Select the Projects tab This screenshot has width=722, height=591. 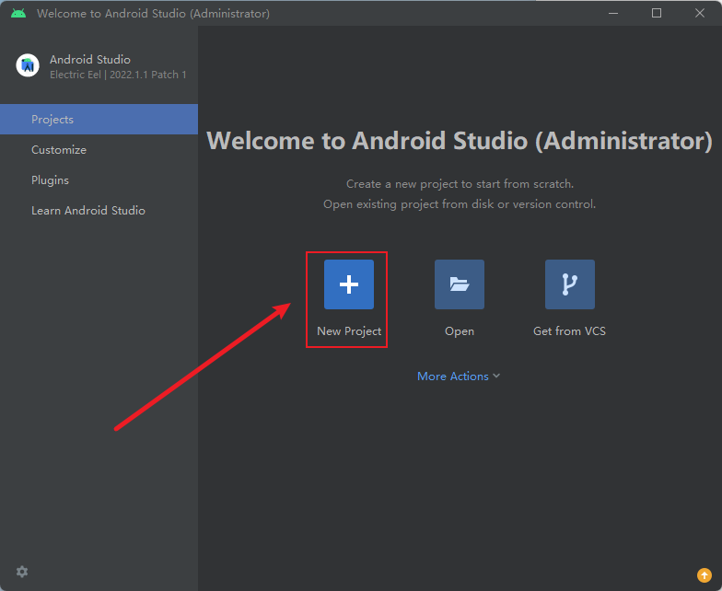[99, 120]
